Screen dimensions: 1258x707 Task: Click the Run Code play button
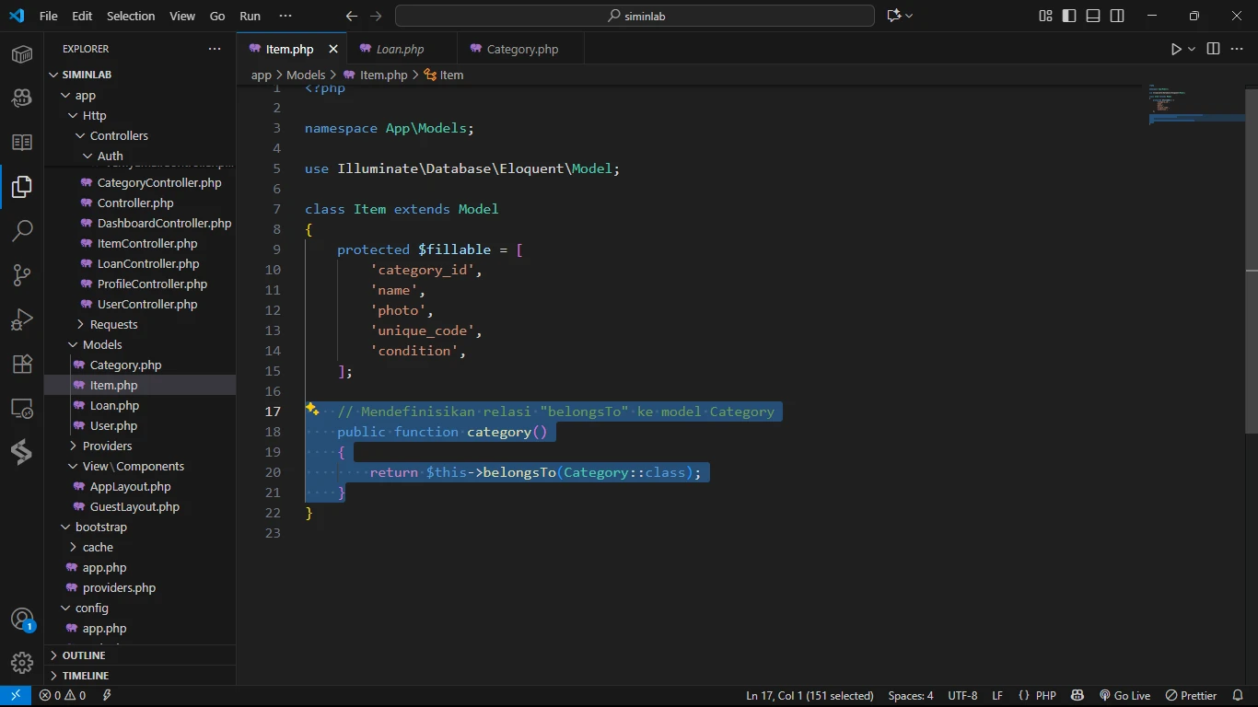coord(1176,49)
